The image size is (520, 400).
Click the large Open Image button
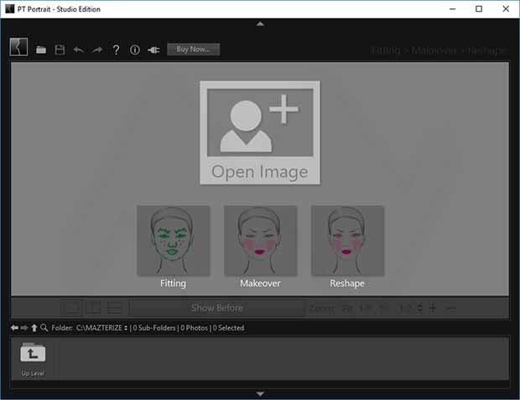[x=260, y=132]
